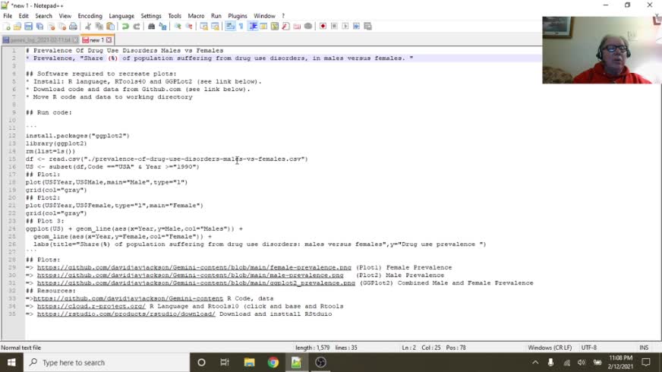Open the Encoding menu

pyautogui.click(x=90, y=16)
